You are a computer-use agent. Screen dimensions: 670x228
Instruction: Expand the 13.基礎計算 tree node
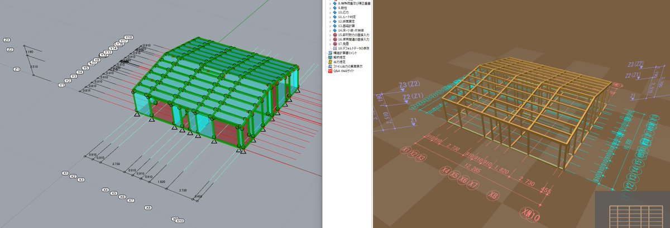(330, 26)
